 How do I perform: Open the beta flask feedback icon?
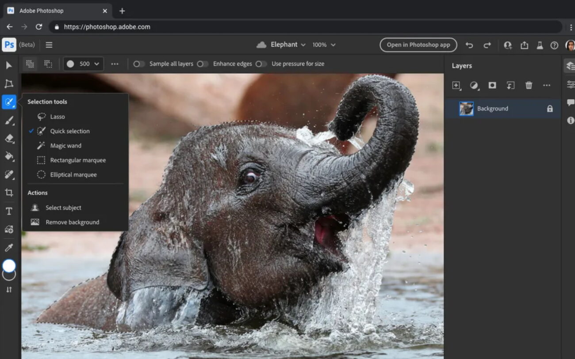pos(540,45)
